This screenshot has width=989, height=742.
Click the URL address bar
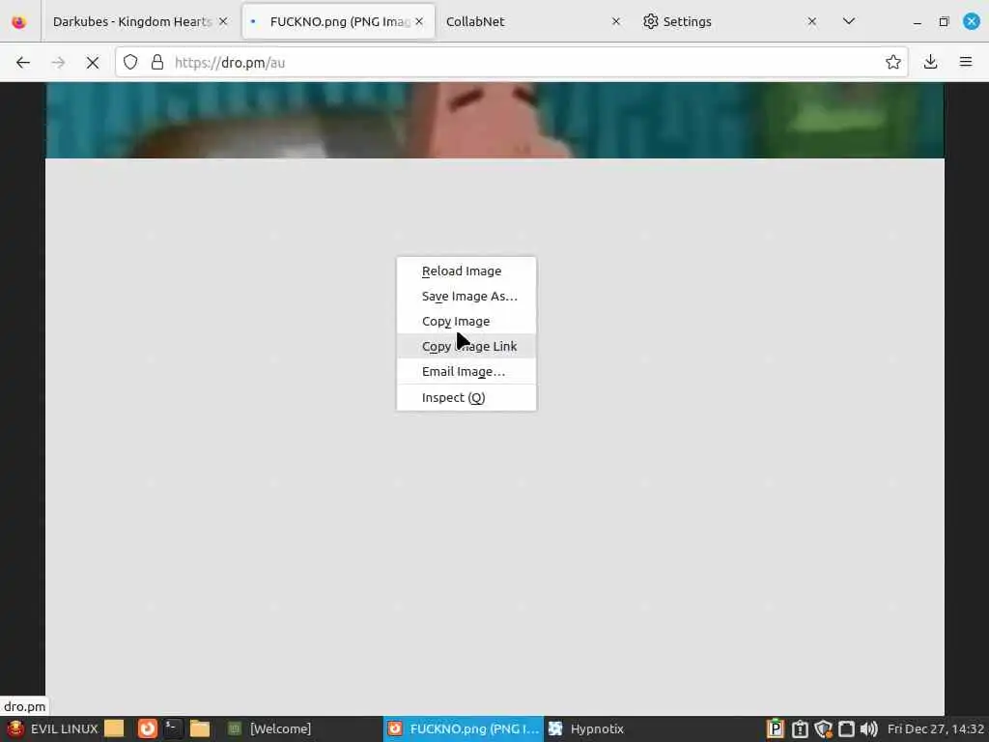tap(511, 63)
